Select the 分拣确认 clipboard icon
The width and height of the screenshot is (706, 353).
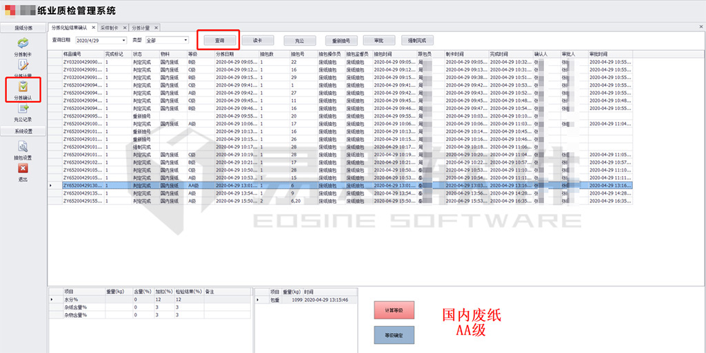(x=23, y=87)
